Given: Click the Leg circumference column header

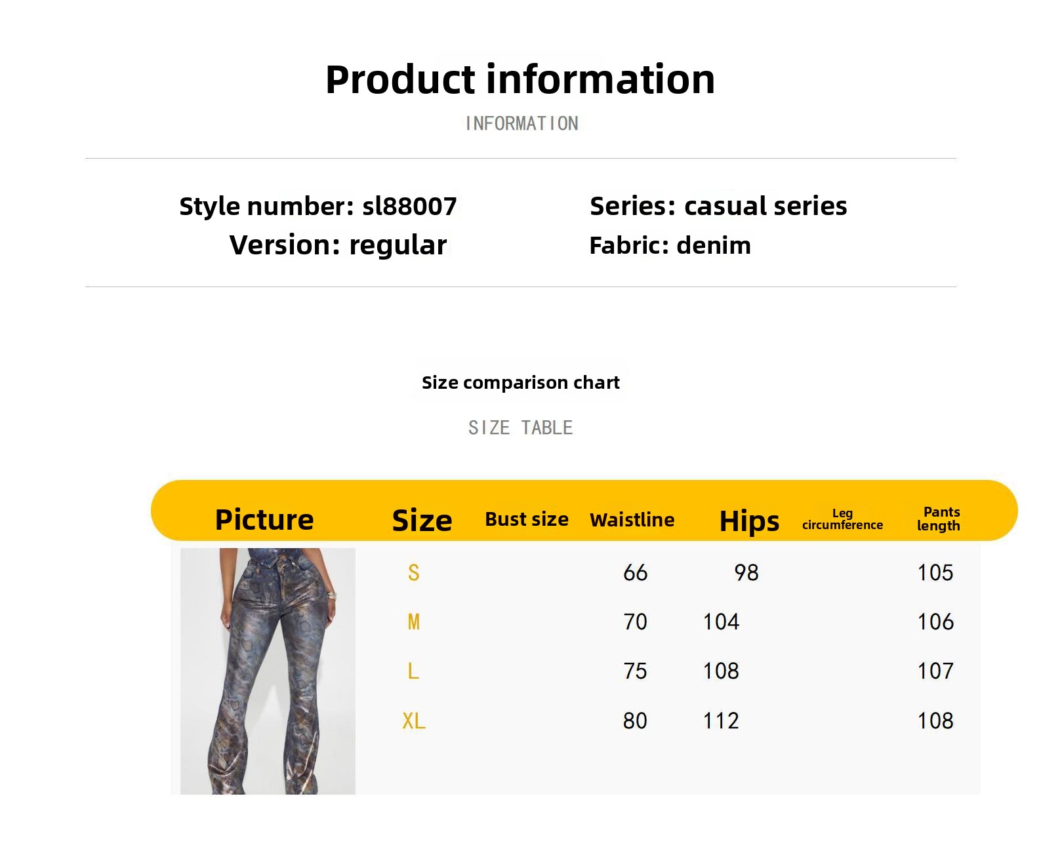Looking at the screenshot, I should click(x=842, y=519).
